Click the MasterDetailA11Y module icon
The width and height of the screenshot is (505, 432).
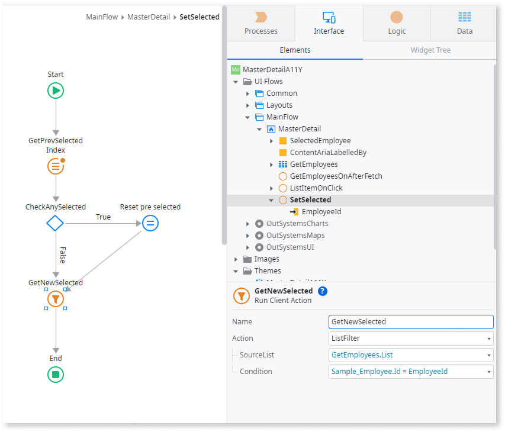[236, 69]
